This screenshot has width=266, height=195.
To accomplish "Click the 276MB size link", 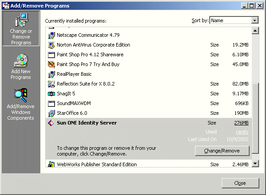I will (241, 123).
